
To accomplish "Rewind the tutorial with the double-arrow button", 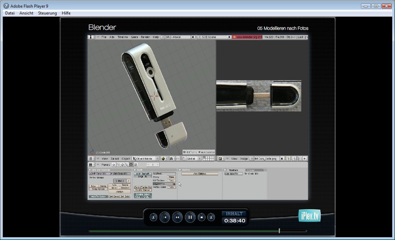I will pyautogui.click(x=177, y=217).
